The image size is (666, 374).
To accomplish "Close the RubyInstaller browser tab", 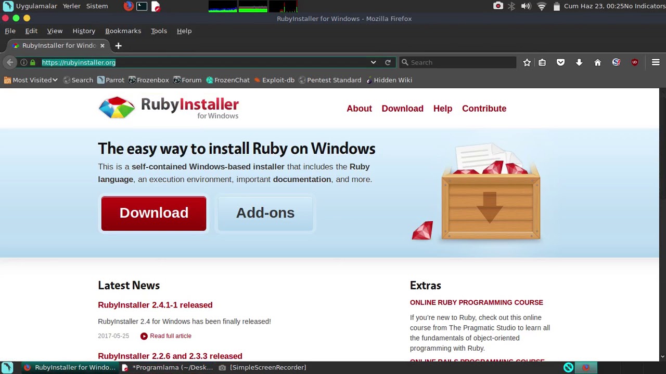I will tap(102, 46).
